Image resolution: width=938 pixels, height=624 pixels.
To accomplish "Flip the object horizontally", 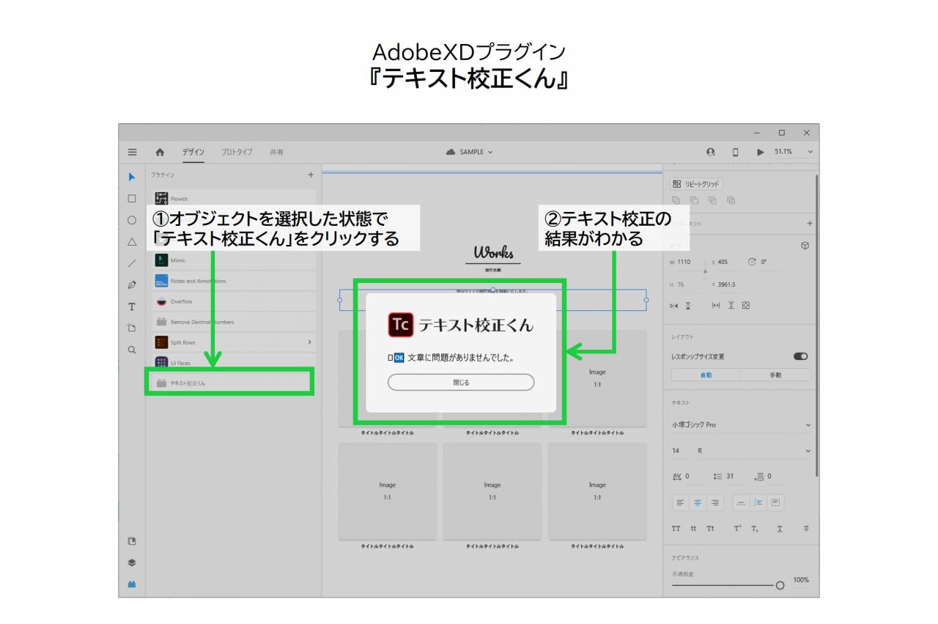I will point(674,305).
